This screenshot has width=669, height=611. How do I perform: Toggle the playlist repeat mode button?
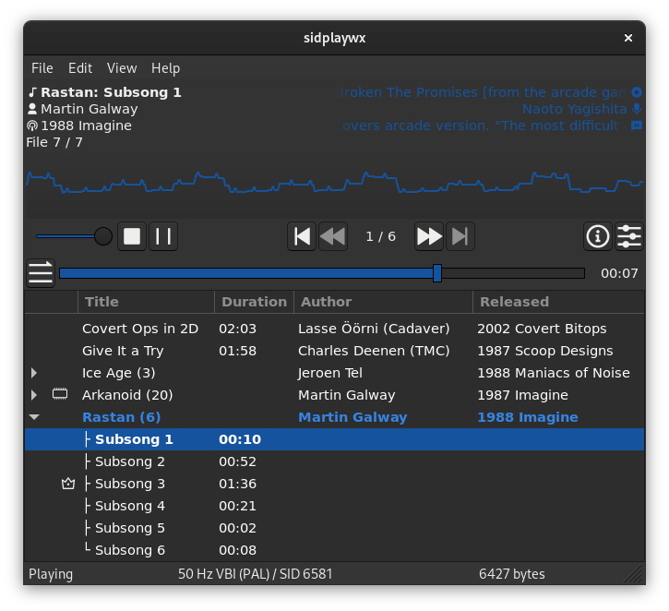pyautogui.click(x=41, y=273)
